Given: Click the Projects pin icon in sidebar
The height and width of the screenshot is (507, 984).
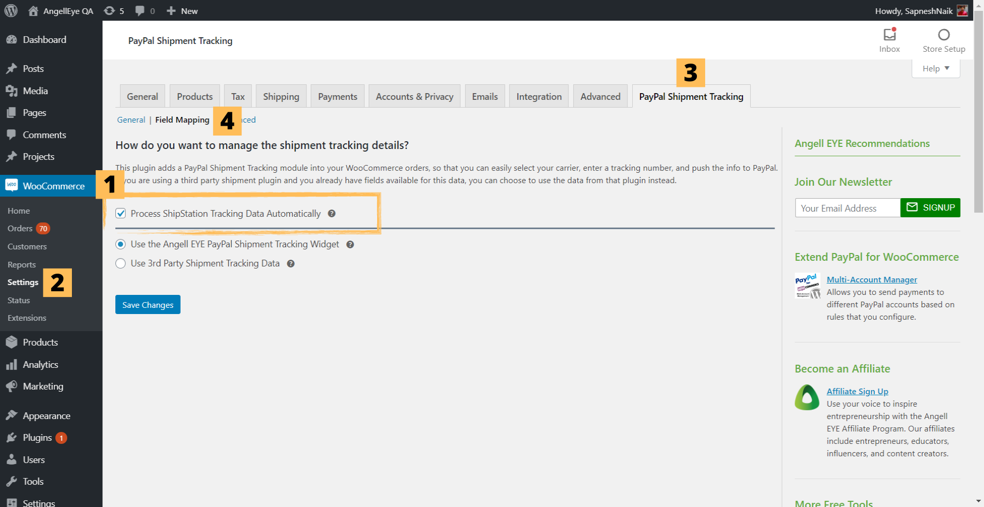Looking at the screenshot, I should click(11, 157).
